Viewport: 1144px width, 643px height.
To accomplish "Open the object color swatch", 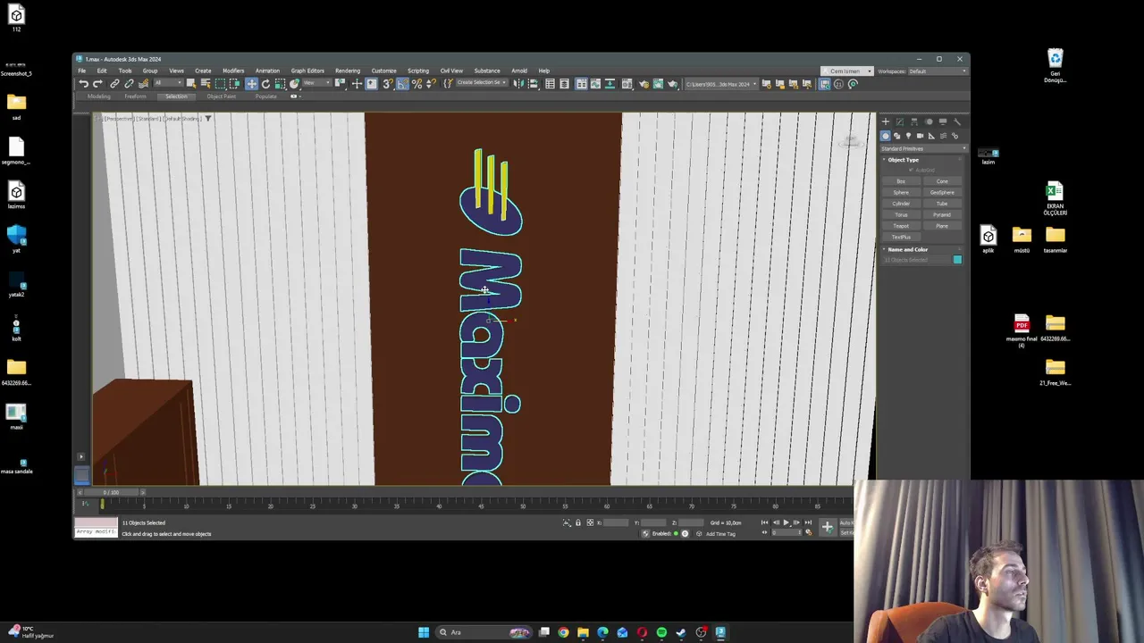I will [x=957, y=260].
